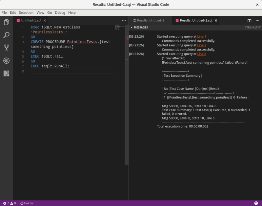Open the Edit menu
262x206 pixels.
pos(13,12)
